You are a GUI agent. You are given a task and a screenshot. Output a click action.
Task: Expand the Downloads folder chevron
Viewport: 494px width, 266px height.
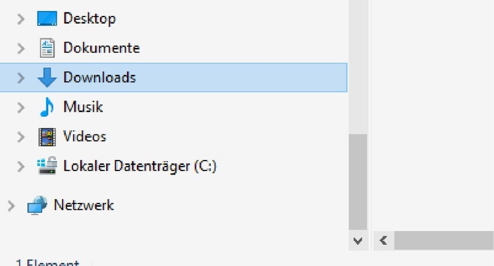coord(20,78)
